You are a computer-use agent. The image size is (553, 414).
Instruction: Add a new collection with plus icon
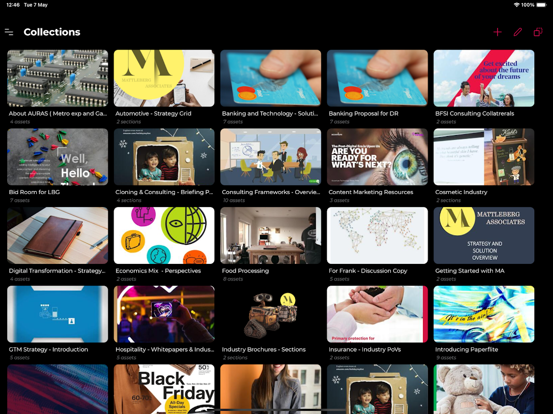click(x=497, y=32)
